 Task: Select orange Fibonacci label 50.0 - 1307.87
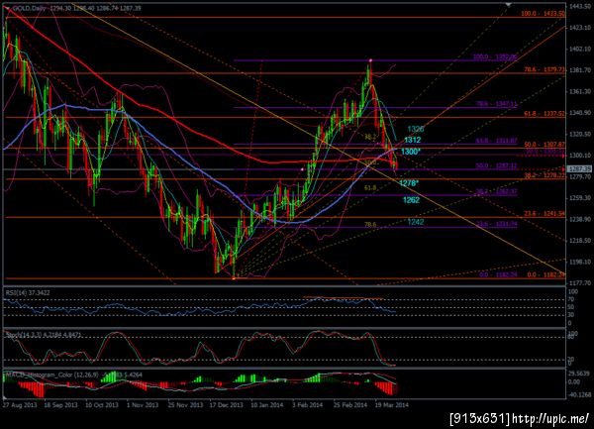tap(544, 145)
